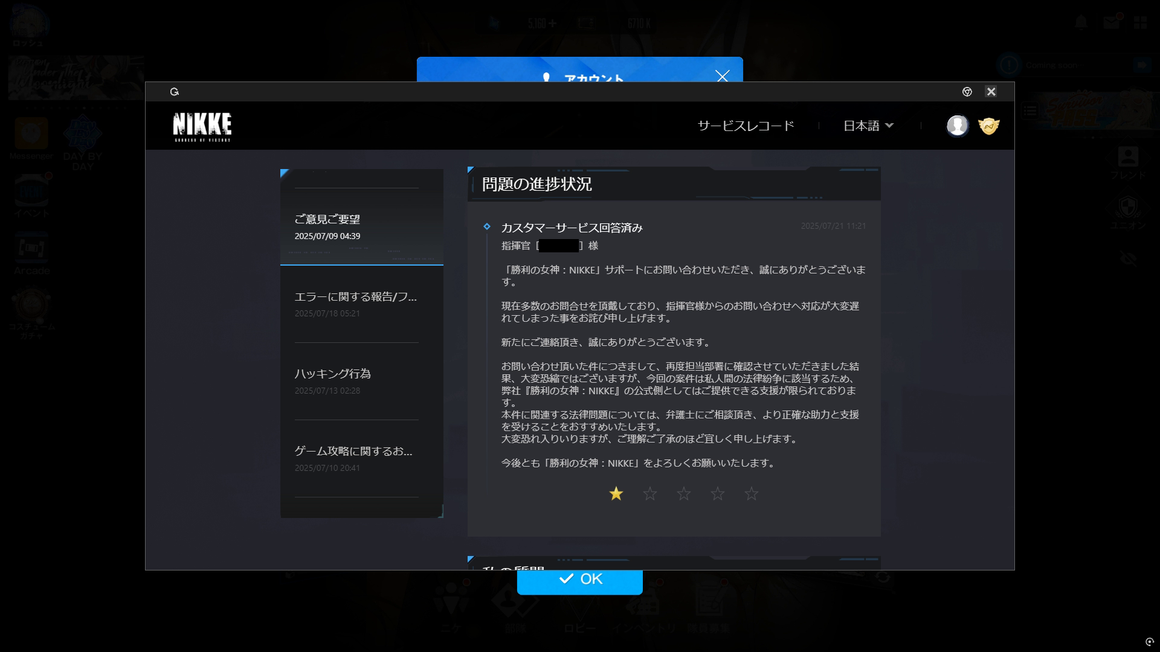Rate the response four stars
This screenshot has width=1160, height=652.
[x=717, y=494]
